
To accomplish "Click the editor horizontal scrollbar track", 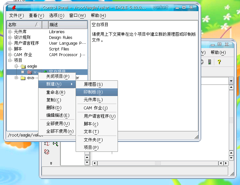I will coord(158,163).
